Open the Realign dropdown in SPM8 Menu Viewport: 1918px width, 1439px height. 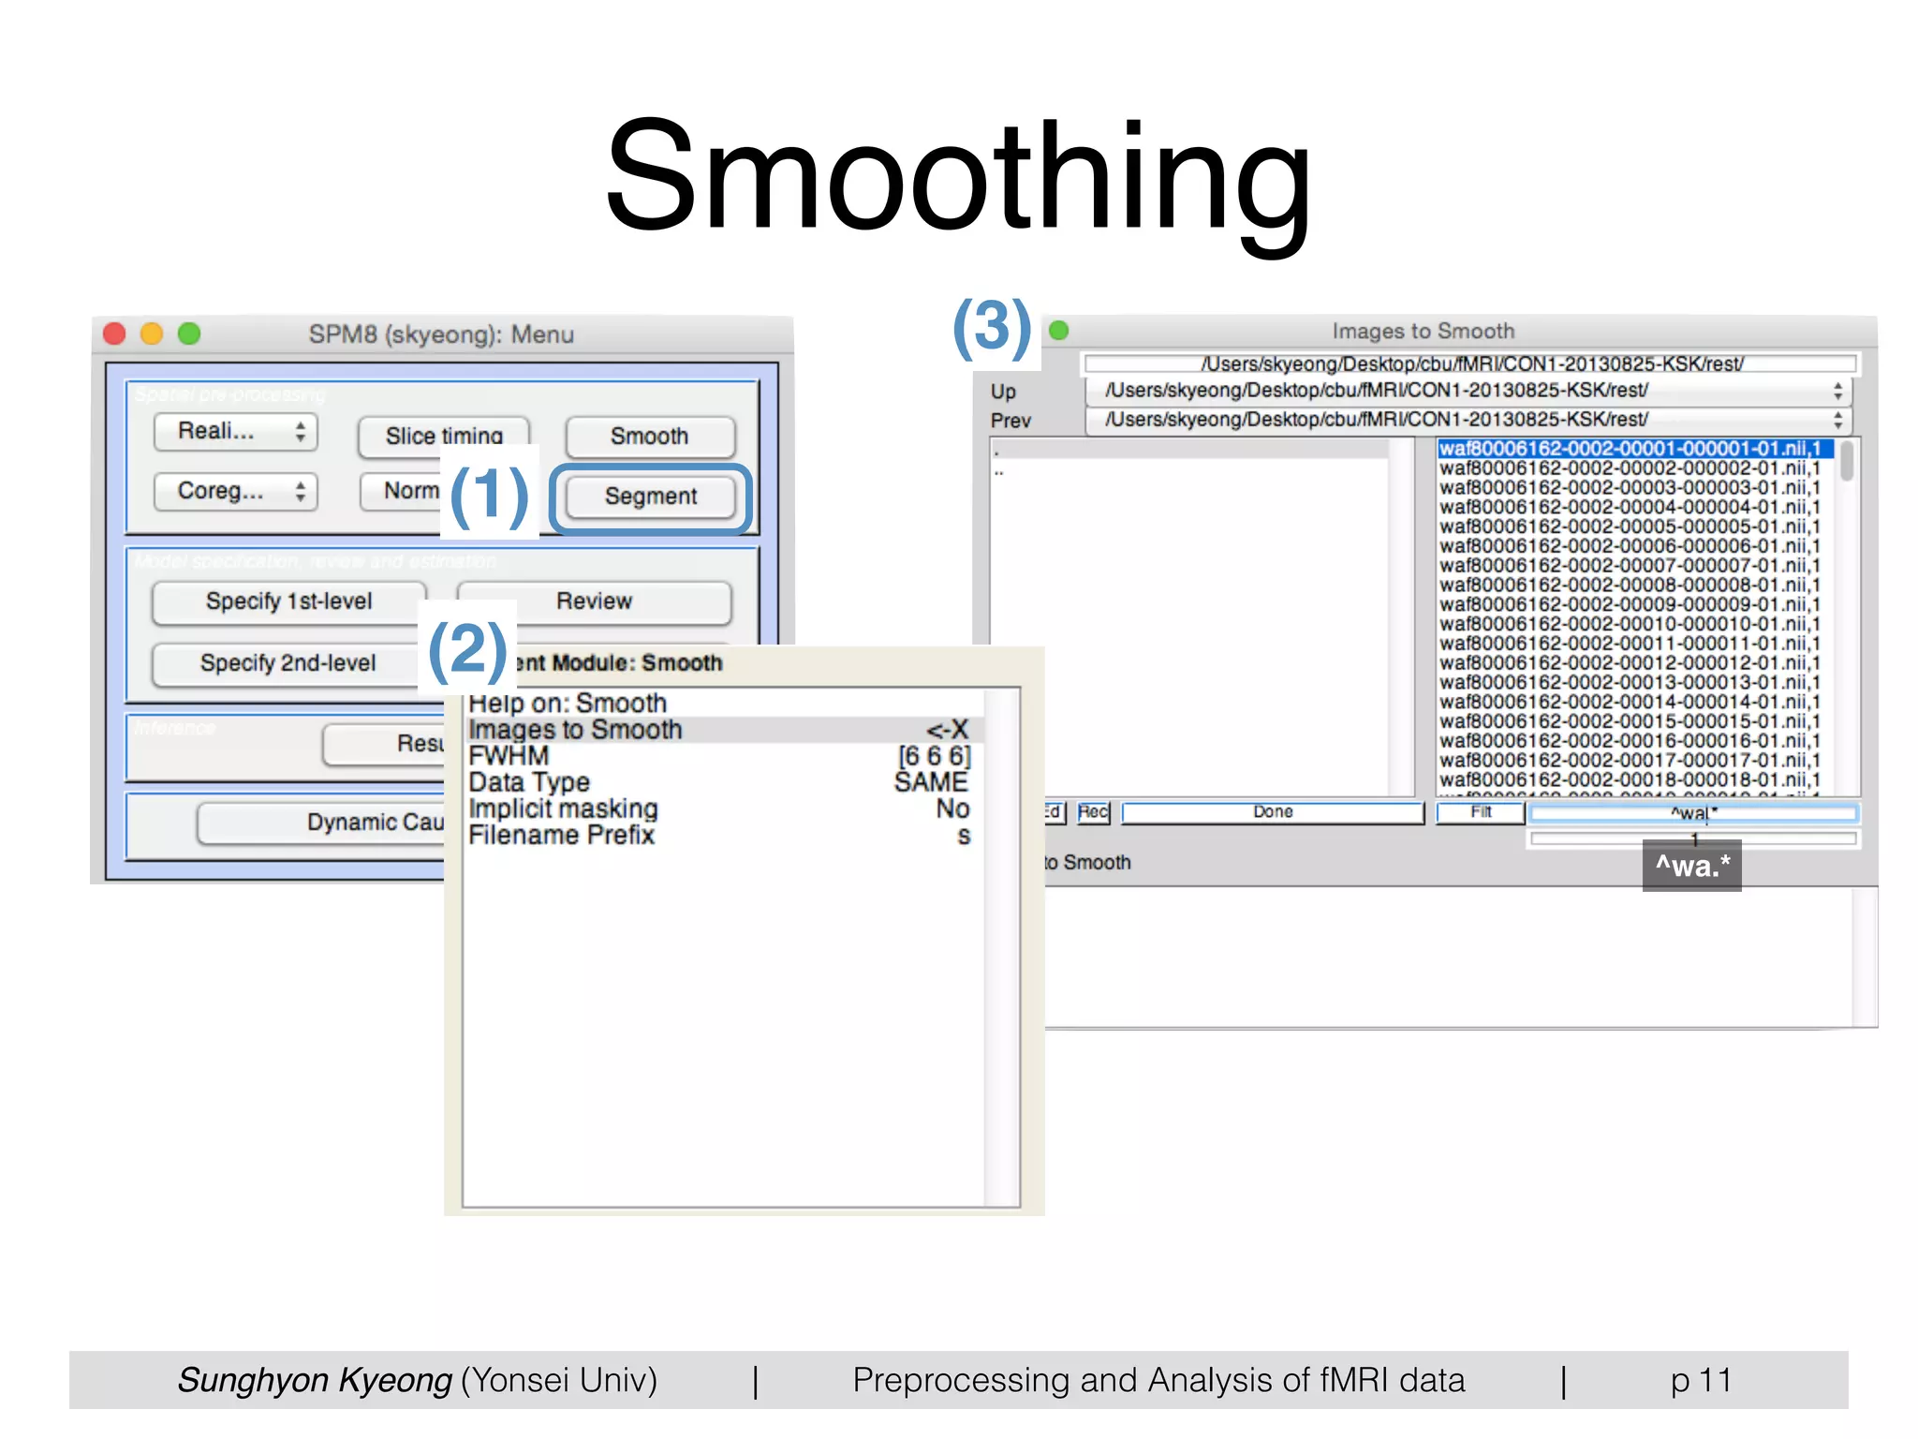tap(236, 432)
